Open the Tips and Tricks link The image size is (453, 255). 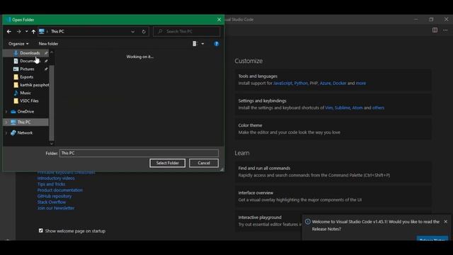51,184
